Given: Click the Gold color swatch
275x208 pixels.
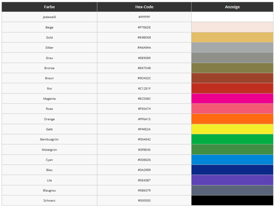Looking at the screenshot, I should pyautogui.click(x=232, y=37).
